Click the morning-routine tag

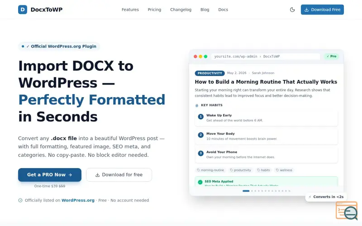tap(210, 170)
